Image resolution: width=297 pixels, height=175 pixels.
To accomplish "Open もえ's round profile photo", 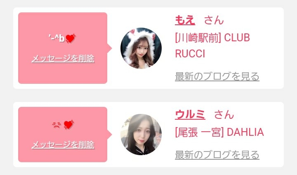I will coord(141,48).
